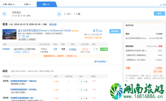This screenshot has width=166, height=101.
Task: Click the 总额 ¥3366 total amount
Action: coord(144,68)
